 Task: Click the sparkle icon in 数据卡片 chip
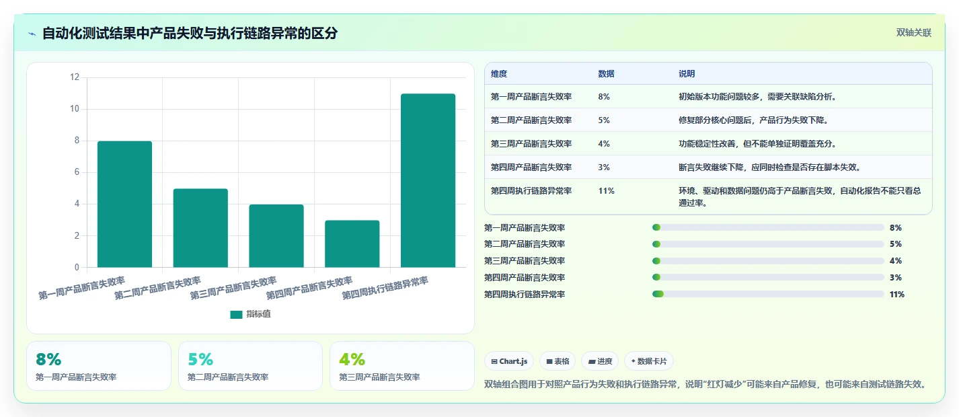(x=633, y=362)
